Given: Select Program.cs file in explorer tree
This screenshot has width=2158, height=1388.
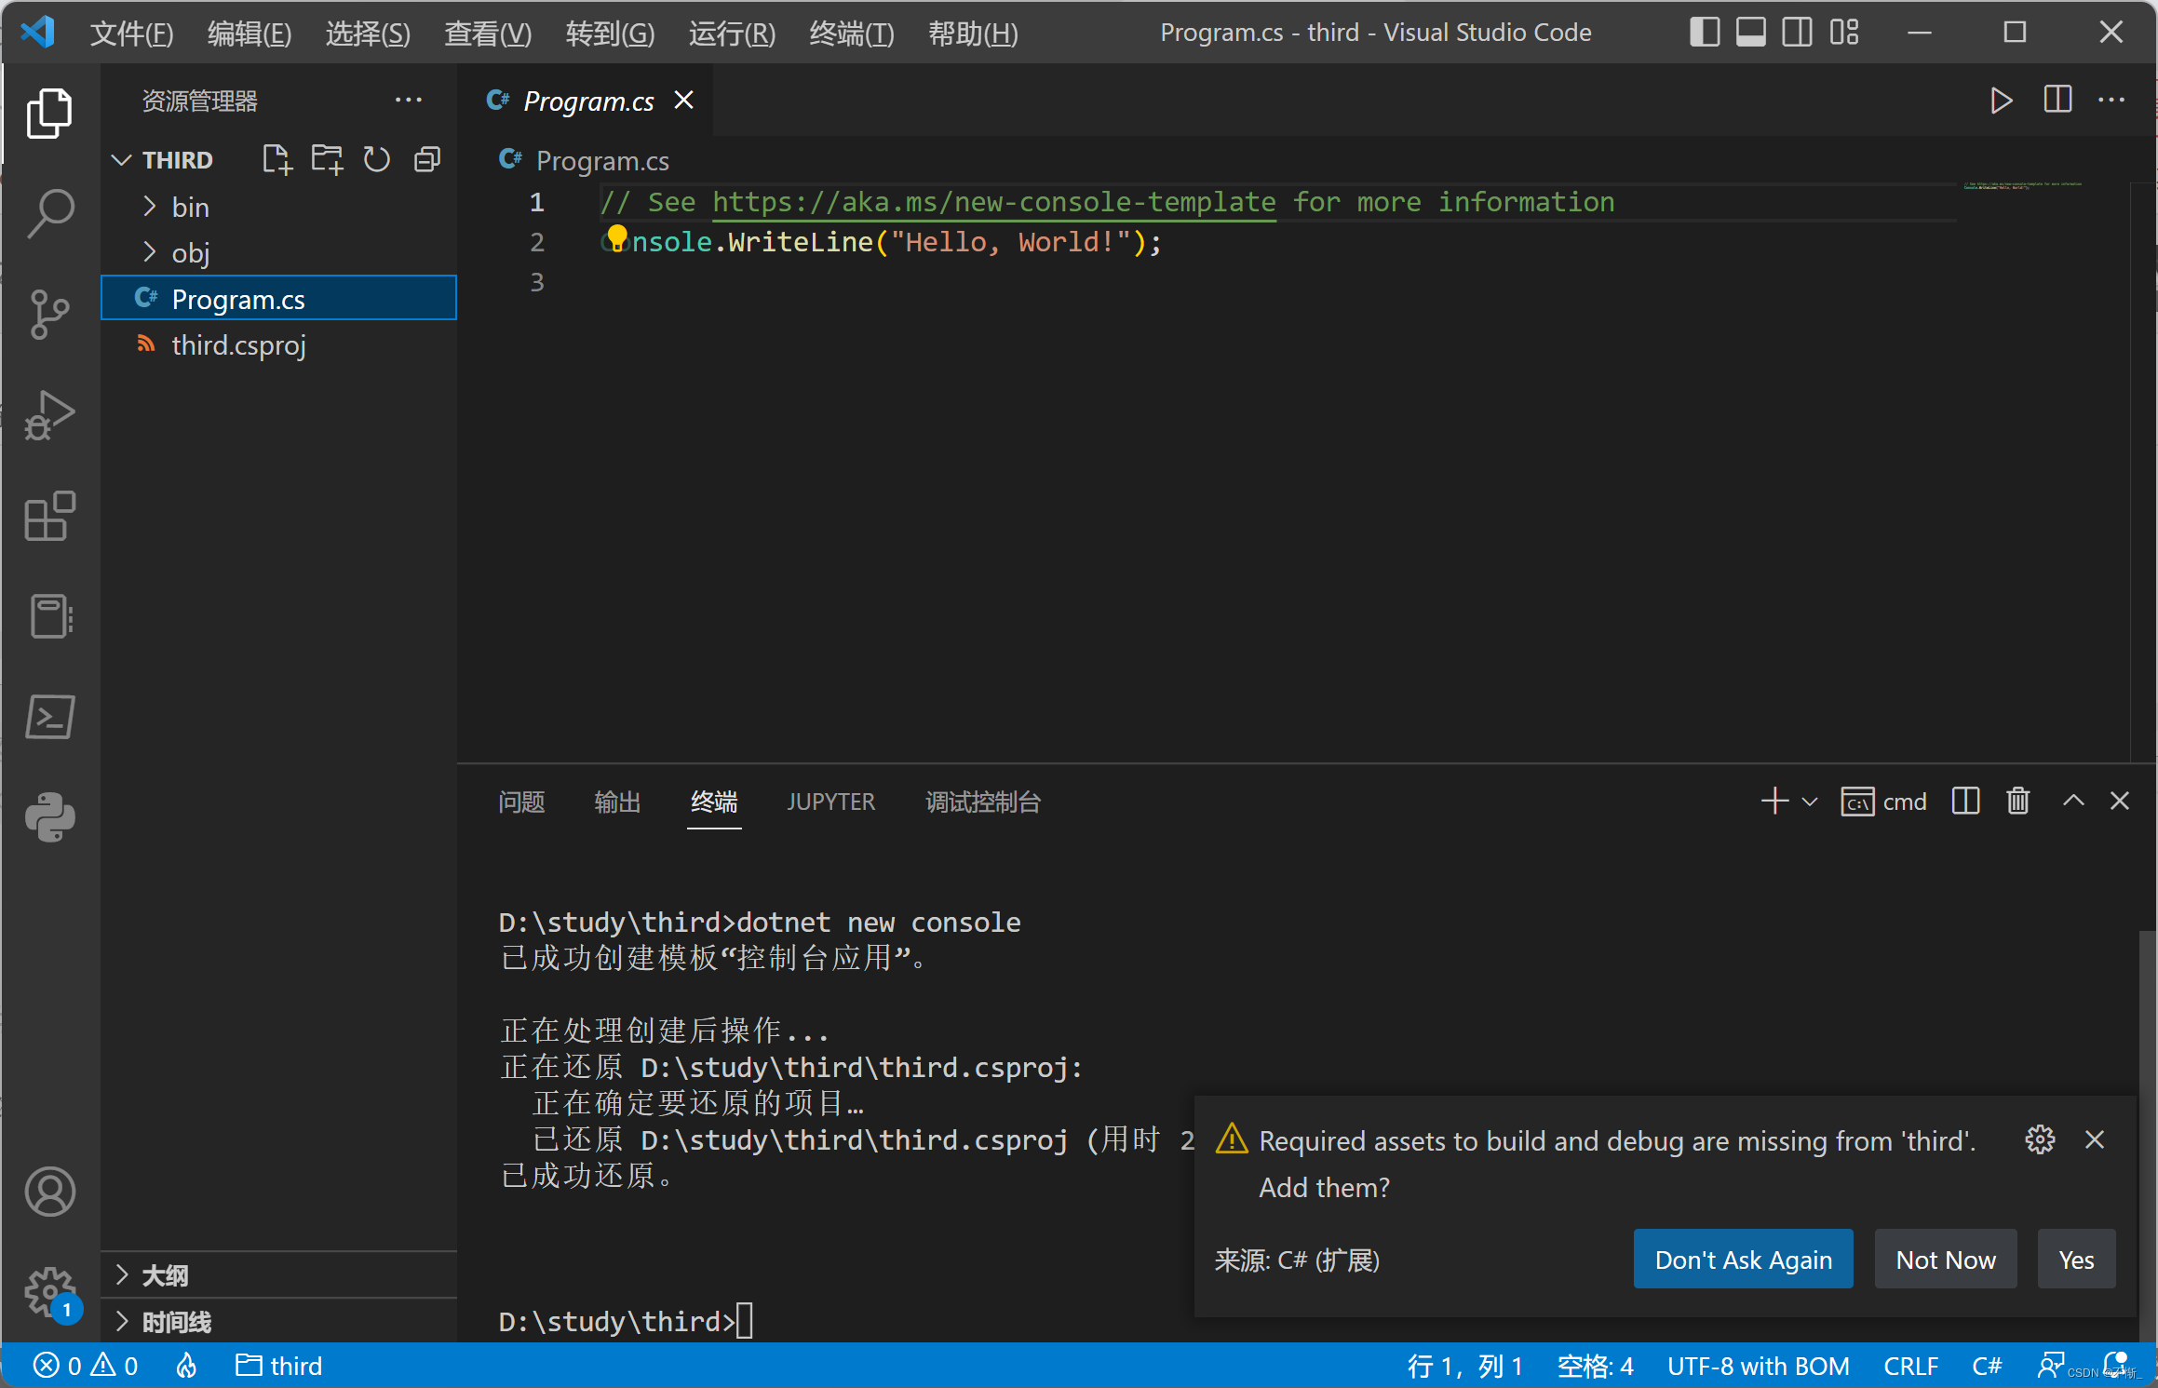Looking at the screenshot, I should [x=239, y=299].
